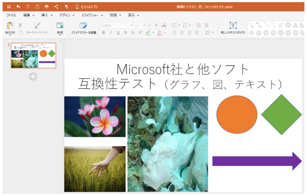Open the ファイル (File) menu
The width and height of the screenshot is (307, 196).
(11, 15)
